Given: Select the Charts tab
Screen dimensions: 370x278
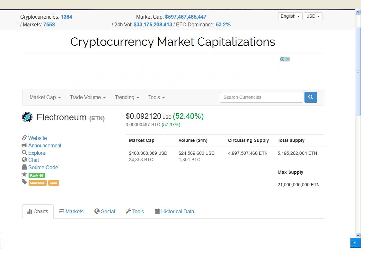Looking at the screenshot, I should coord(38,212).
